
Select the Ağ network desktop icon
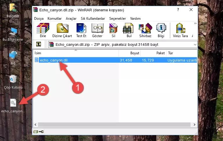13,58
